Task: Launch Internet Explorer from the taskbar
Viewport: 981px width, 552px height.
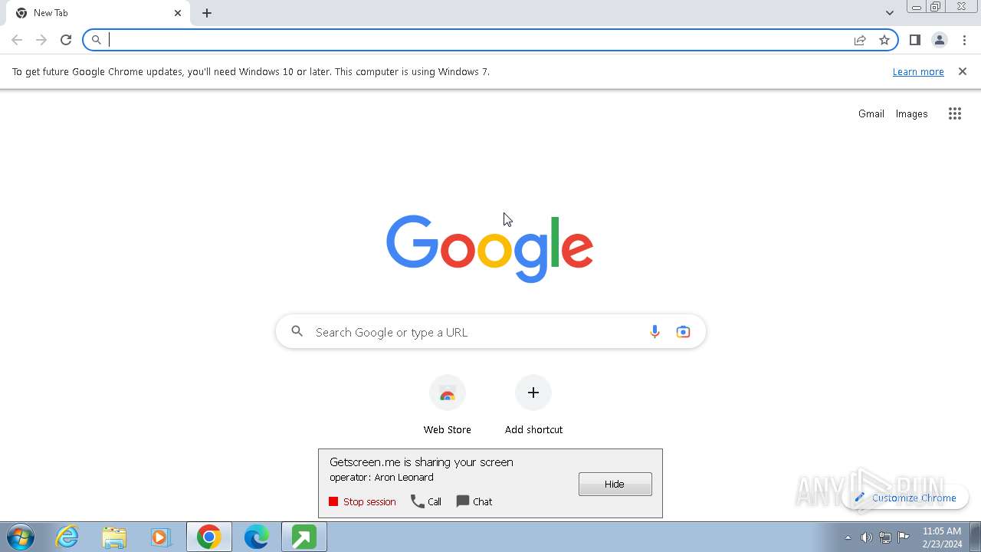Action: tap(67, 537)
